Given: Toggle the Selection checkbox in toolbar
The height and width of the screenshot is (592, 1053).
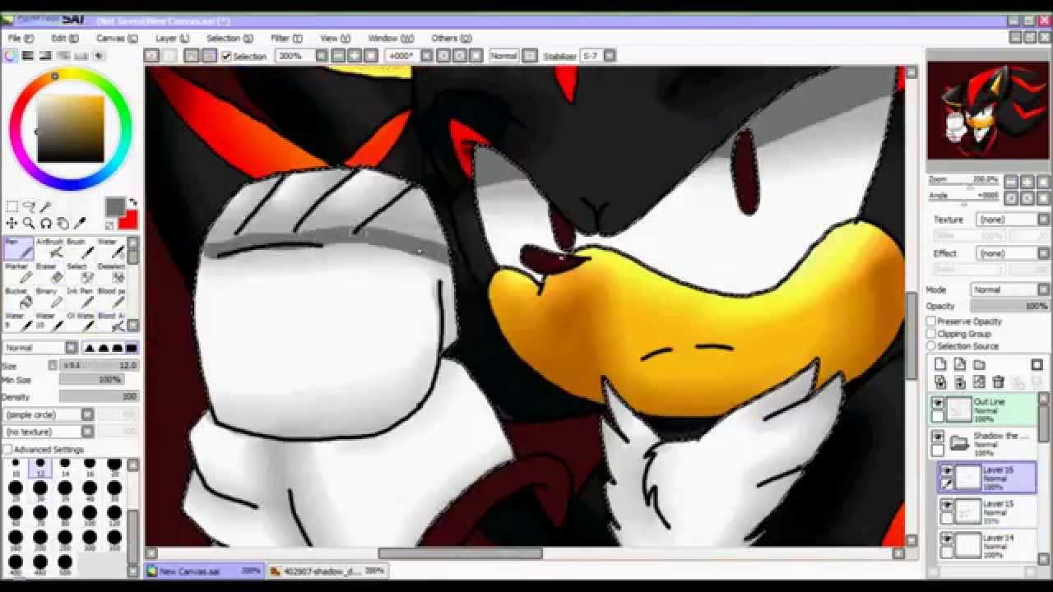Looking at the screenshot, I should (x=226, y=56).
